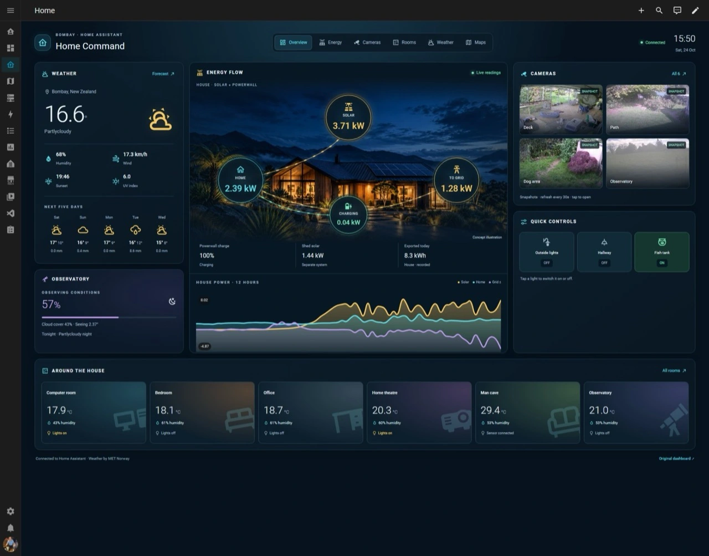
Task: Open the hamburger sidebar menu
Action: (x=11, y=11)
